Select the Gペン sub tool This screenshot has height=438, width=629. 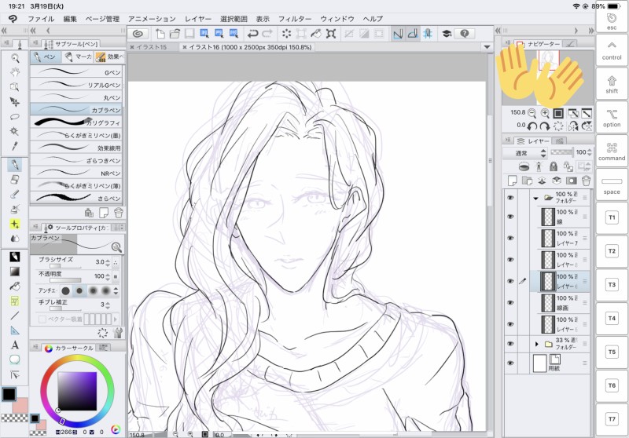76,72
